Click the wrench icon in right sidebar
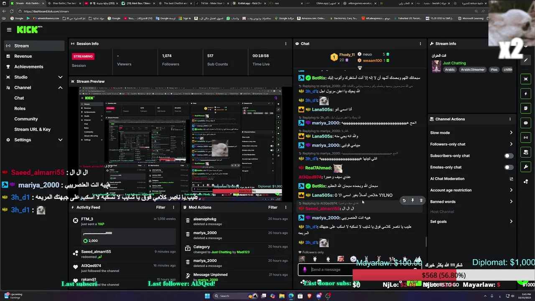The image size is (535, 301). [526, 167]
